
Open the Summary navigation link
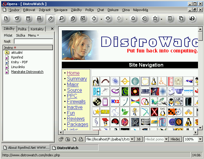pos(77,79)
